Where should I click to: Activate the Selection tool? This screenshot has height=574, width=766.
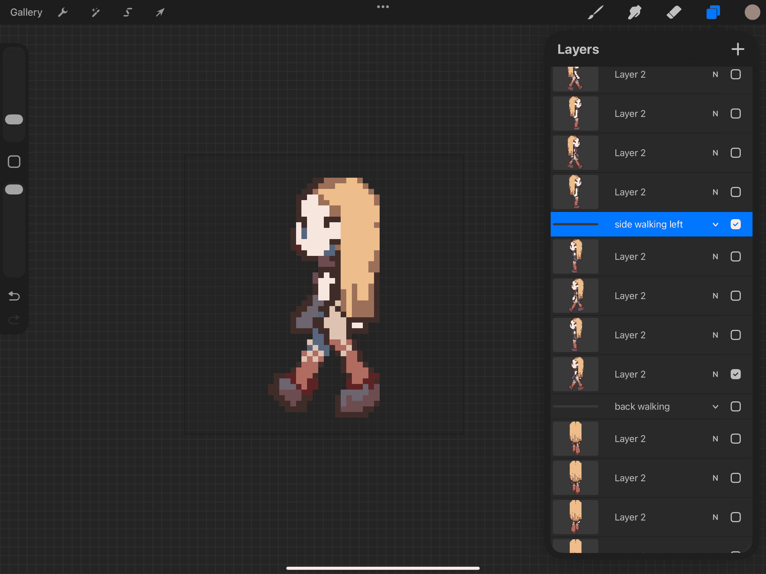(x=128, y=12)
